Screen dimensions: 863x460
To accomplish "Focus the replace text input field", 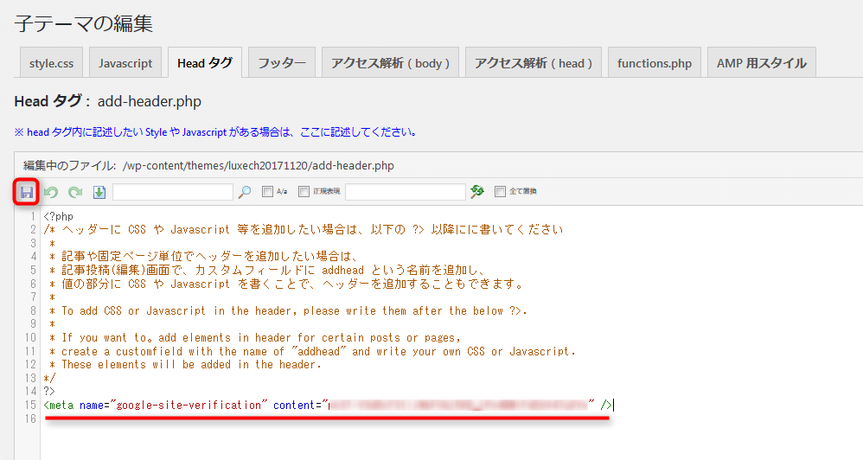I will (x=405, y=192).
